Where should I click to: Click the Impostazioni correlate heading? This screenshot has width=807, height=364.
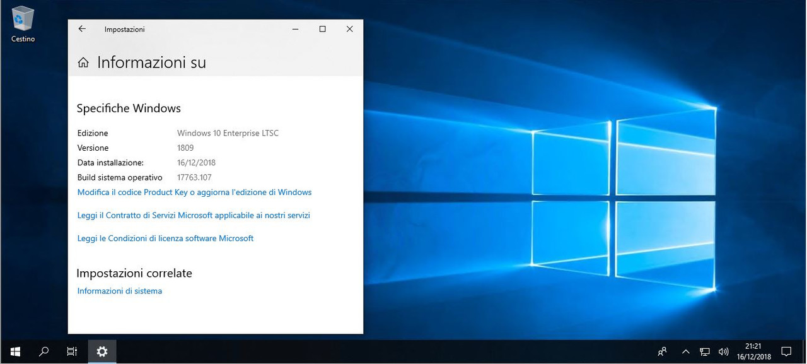(134, 273)
